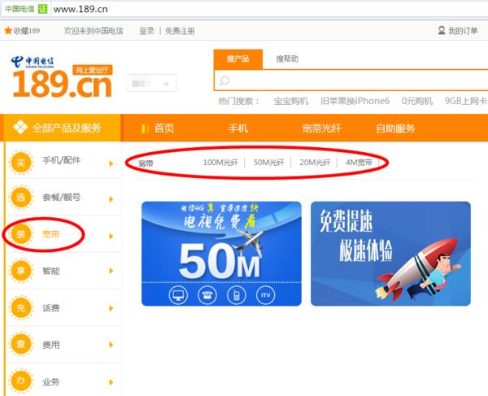Click the 收藏189 text link
Viewport: 488px width, 396px height.
click(27, 31)
